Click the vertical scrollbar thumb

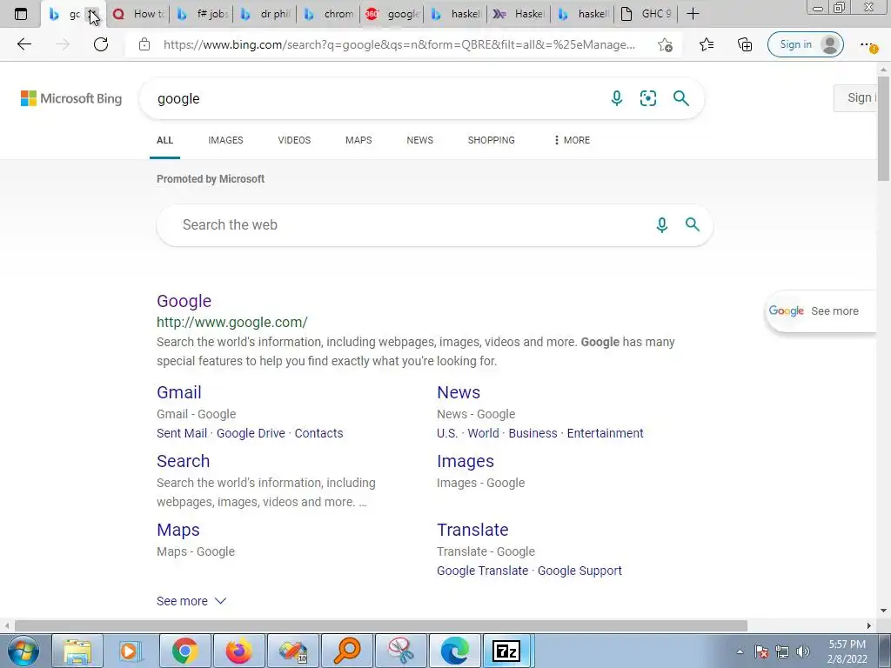883,129
